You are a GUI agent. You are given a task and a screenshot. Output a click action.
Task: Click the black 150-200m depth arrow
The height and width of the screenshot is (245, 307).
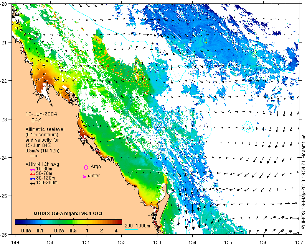coord(33,183)
